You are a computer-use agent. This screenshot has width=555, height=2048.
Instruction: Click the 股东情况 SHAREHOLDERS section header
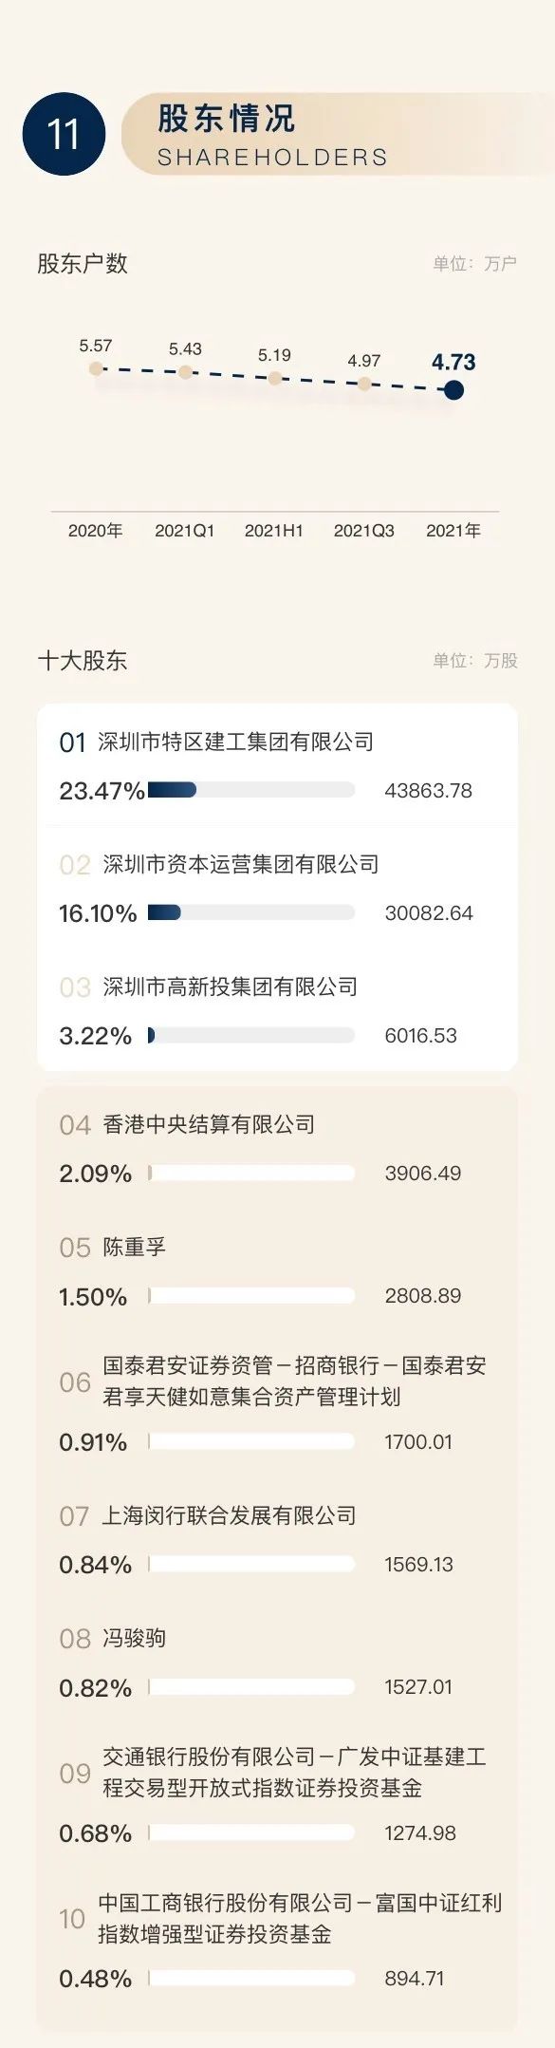coord(273,134)
